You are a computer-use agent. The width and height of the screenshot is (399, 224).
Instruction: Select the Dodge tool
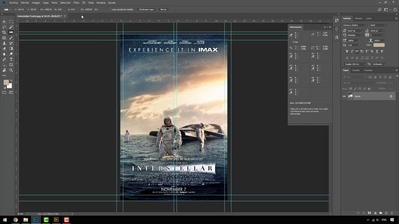coord(11,54)
